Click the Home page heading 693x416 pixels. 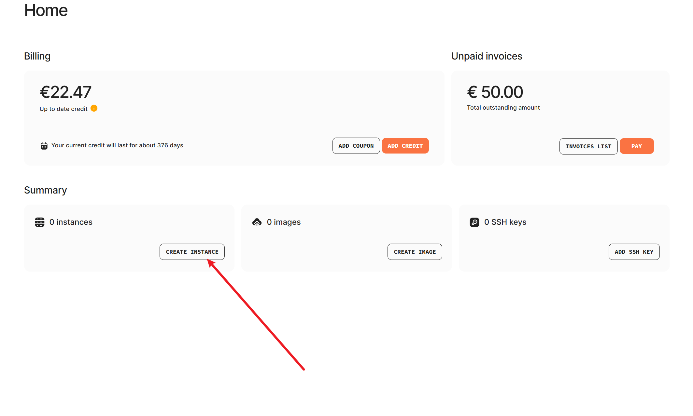[x=46, y=10]
